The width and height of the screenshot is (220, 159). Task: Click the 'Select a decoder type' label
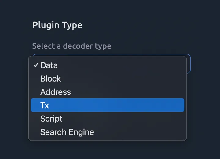(72, 46)
